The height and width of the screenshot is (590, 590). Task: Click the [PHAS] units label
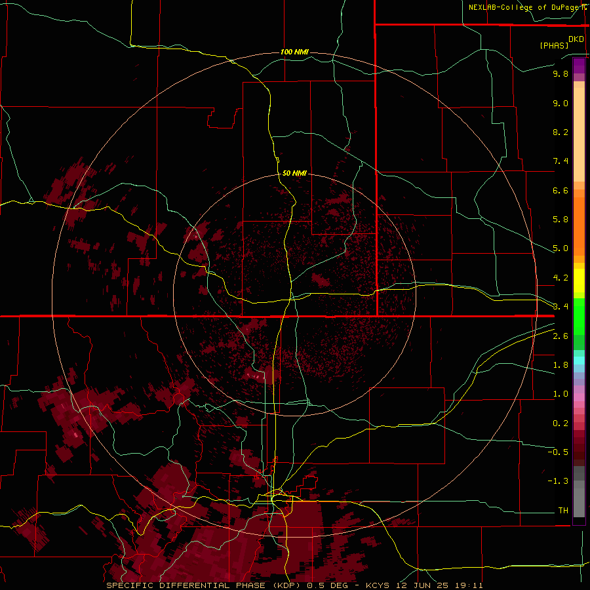click(x=554, y=46)
